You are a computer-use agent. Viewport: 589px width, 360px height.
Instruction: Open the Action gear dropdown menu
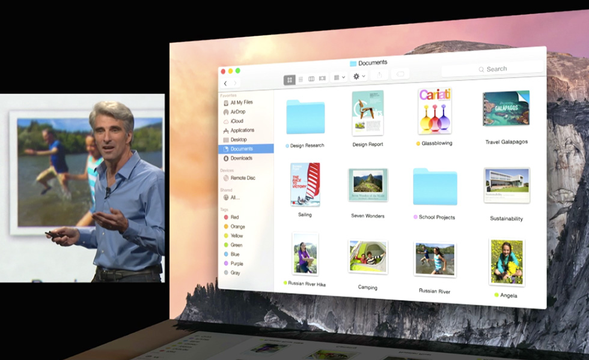pos(359,76)
